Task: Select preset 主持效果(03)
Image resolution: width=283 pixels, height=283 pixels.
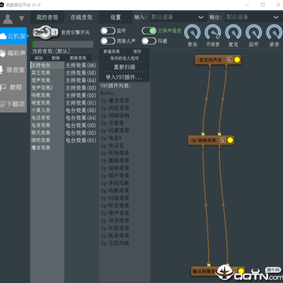Action: 81,88
